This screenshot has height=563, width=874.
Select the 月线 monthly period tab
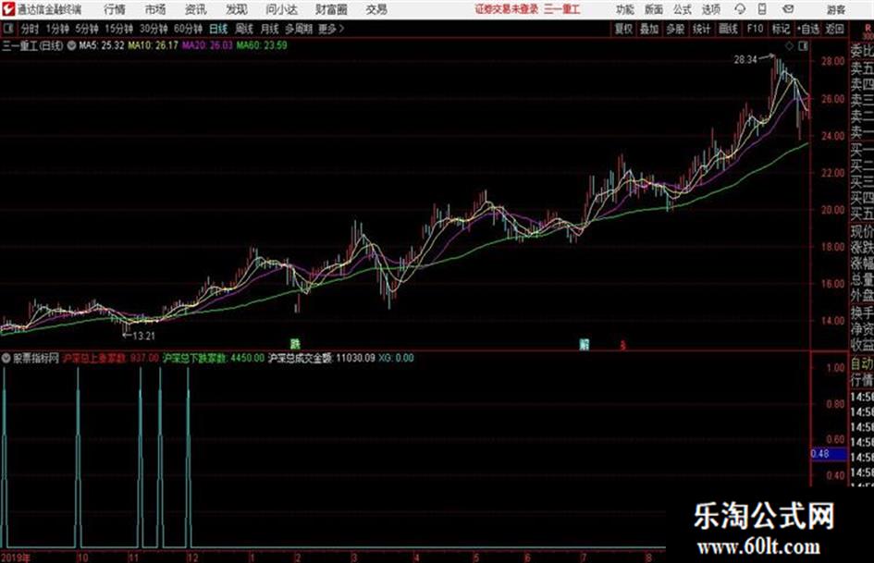click(x=269, y=29)
